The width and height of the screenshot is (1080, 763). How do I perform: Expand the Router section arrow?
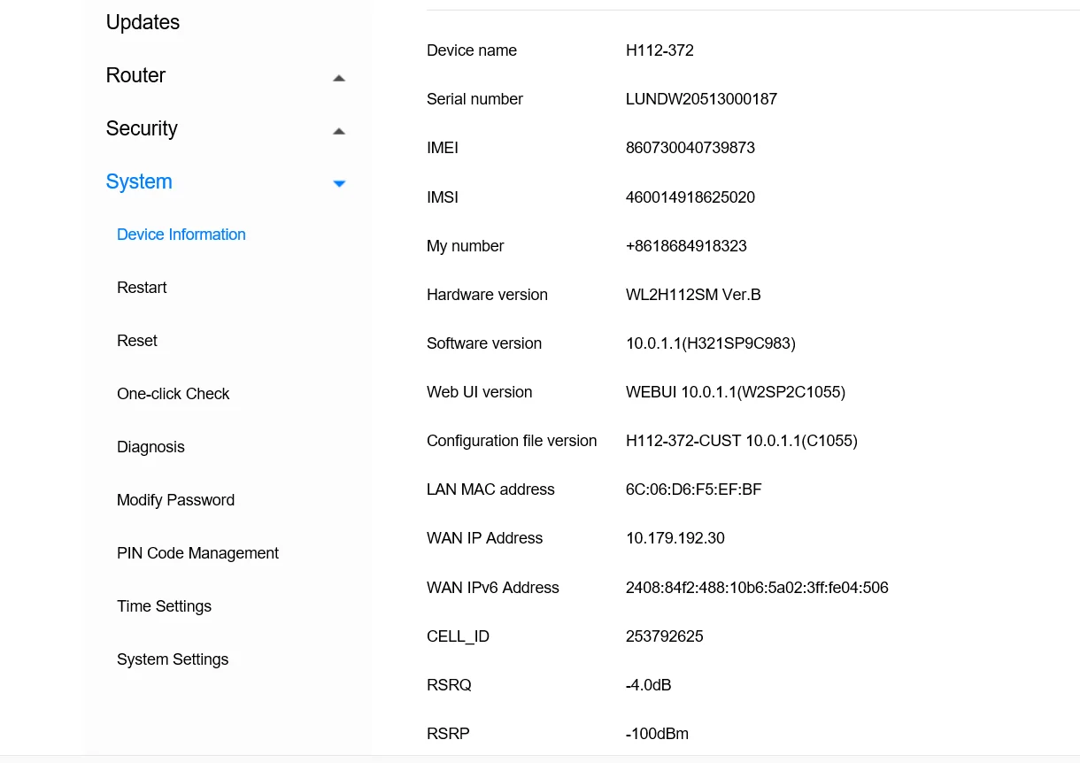coord(338,78)
